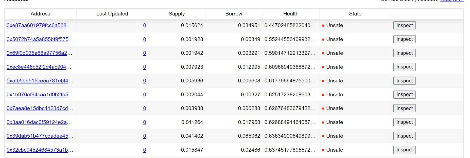This screenshot has height=158, width=470.
Task: Inspect the account with health 0.55244556109932
Action: 404,39
